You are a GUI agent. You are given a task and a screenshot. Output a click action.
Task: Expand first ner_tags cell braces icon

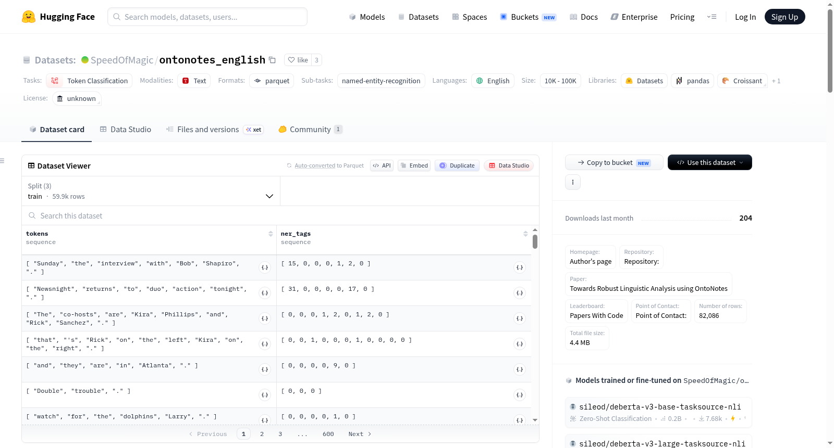tap(520, 267)
